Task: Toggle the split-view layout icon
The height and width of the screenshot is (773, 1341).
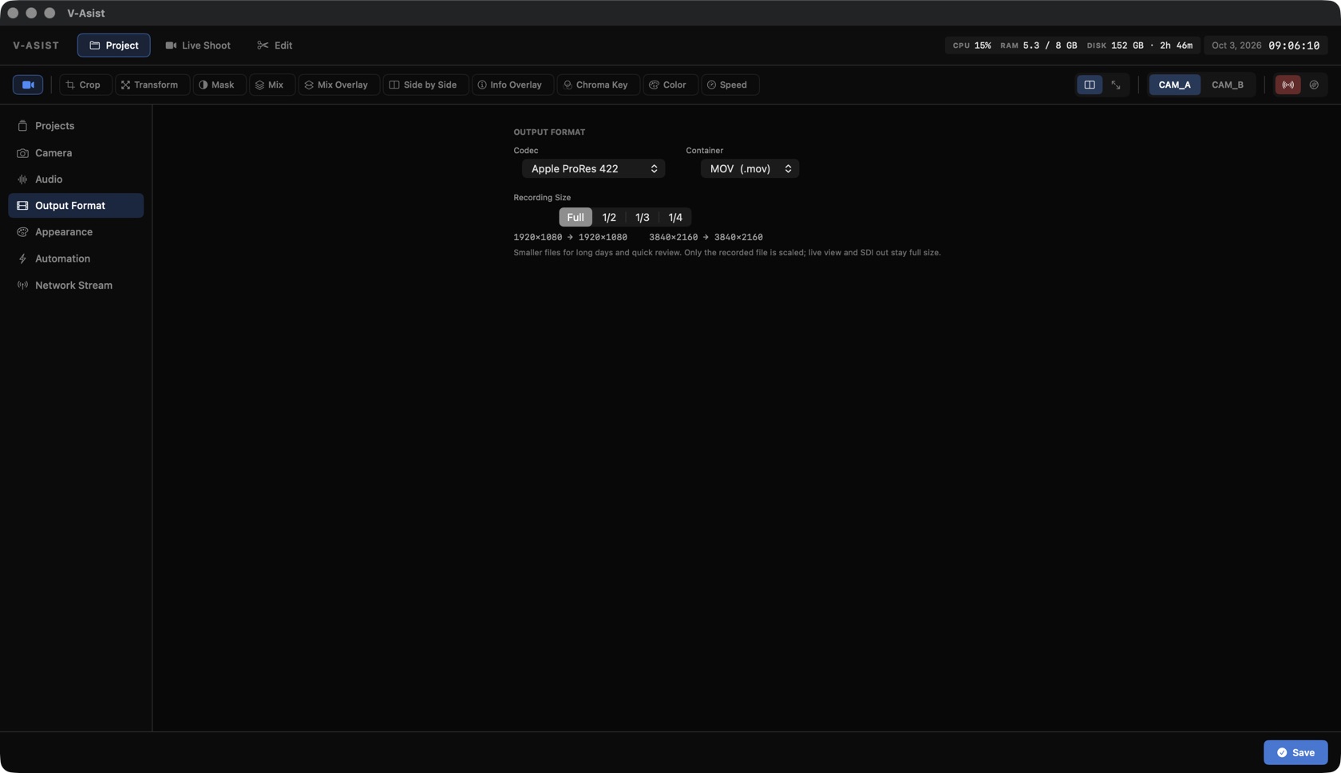Action: 1090,85
